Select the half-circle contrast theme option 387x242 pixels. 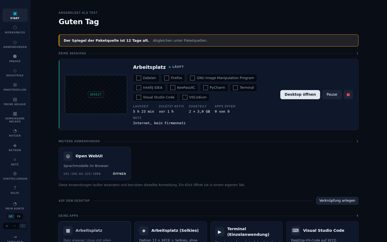click(x=7, y=226)
